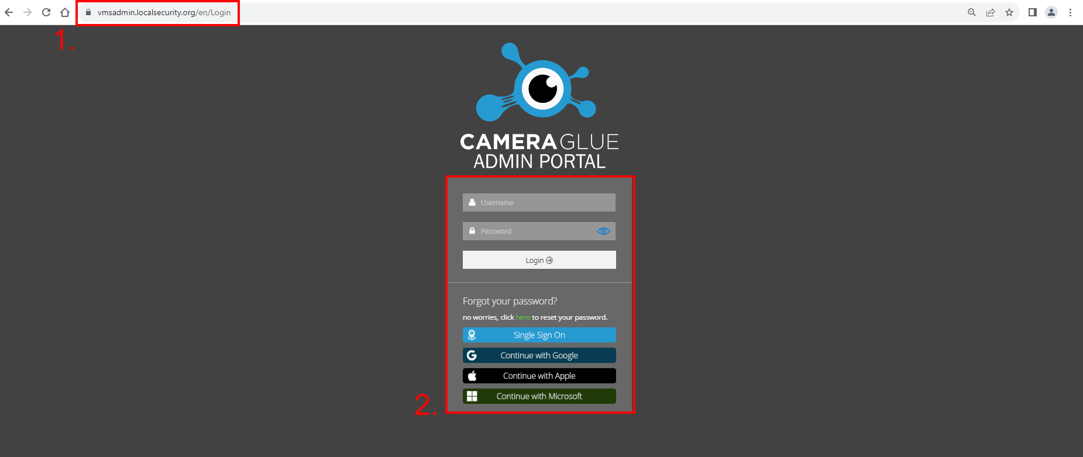Focus the Password field
Viewport: 1083px width, 457px height.
coord(539,231)
